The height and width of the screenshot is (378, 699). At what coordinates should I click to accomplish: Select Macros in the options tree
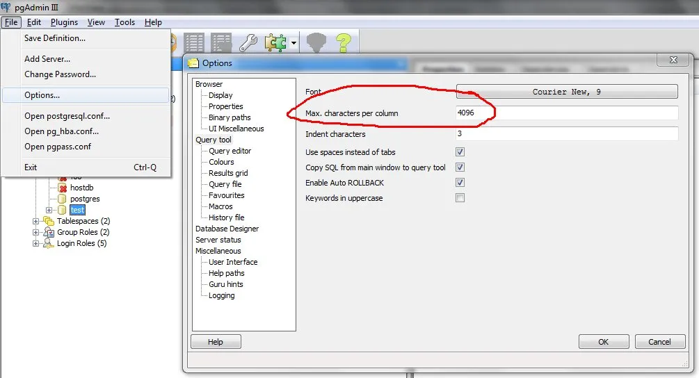220,206
